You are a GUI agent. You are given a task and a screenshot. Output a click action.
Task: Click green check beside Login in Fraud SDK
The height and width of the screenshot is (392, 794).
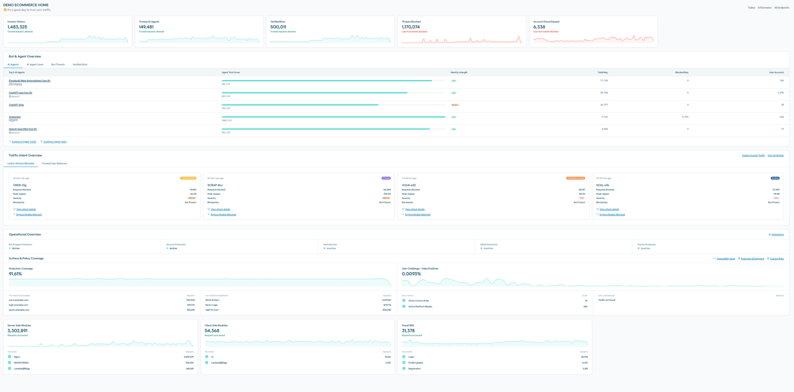[404, 357]
